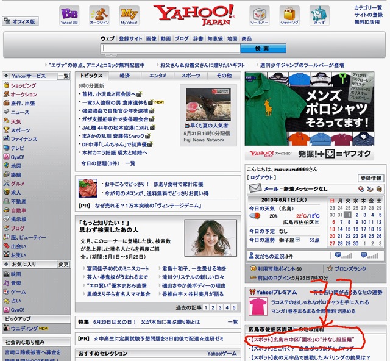390x361 pixels.
Task: Open headline 木村カエラ妊娠 瑛太と結婚へ
Action: [x=115, y=152]
